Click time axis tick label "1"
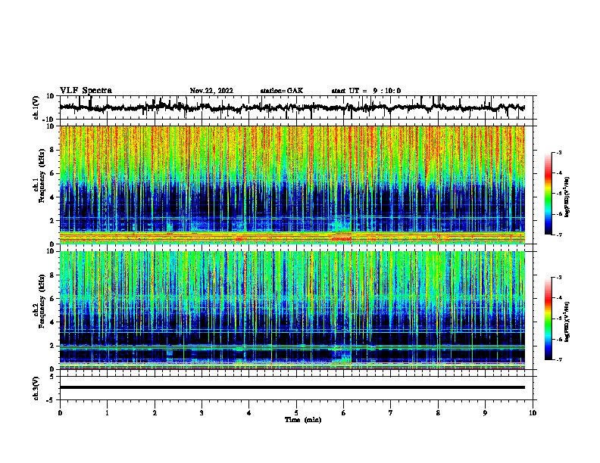This screenshot has width=600, height=463. point(107,413)
